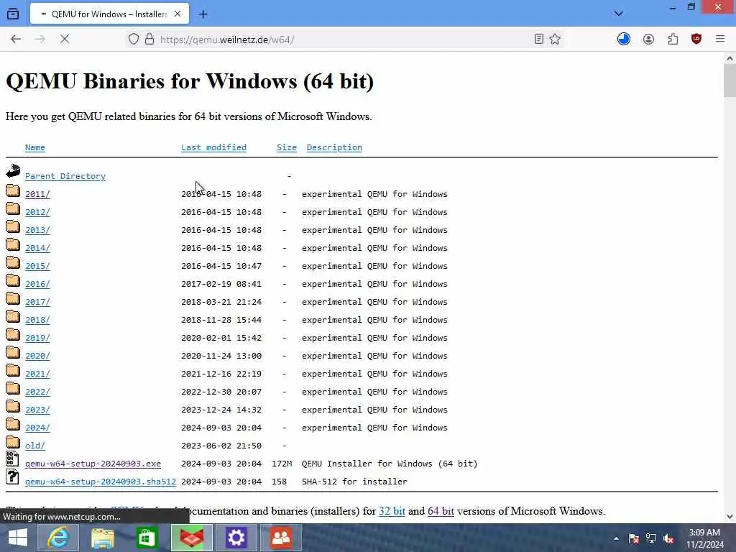Open the list all tabs dropdown

(619, 14)
